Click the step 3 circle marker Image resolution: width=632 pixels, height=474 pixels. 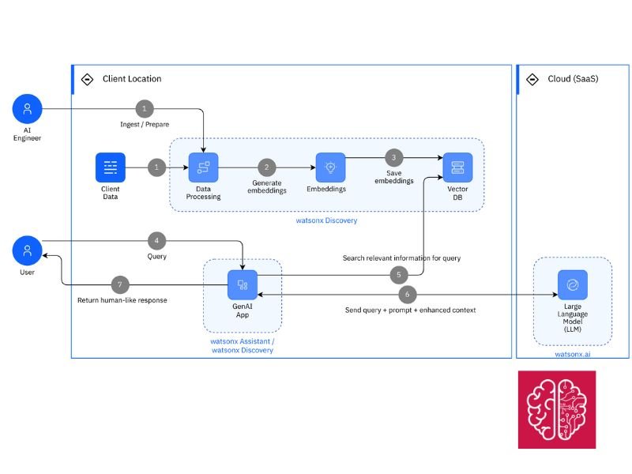393,157
